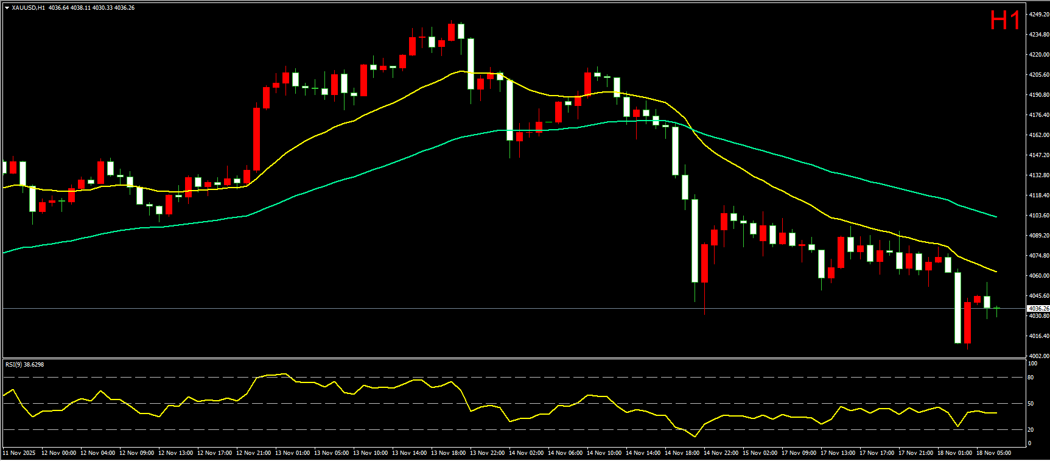Click the 11 Nov 2025 date label
The image size is (1050, 461).
pyautogui.click(x=19, y=452)
